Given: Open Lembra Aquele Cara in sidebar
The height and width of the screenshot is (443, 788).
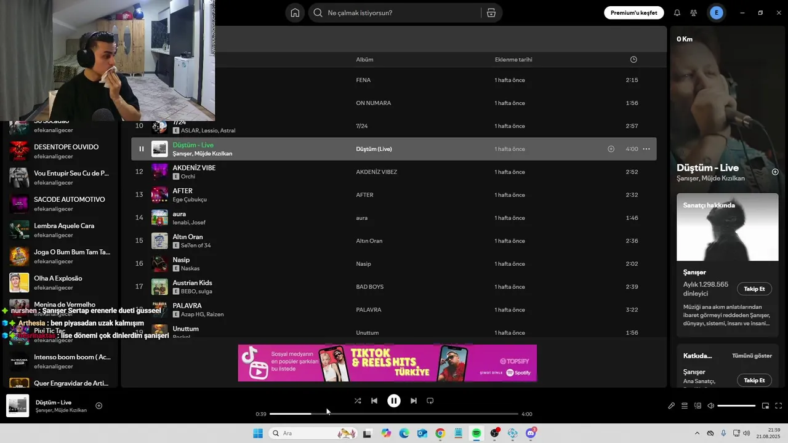Looking at the screenshot, I should (x=62, y=229).
